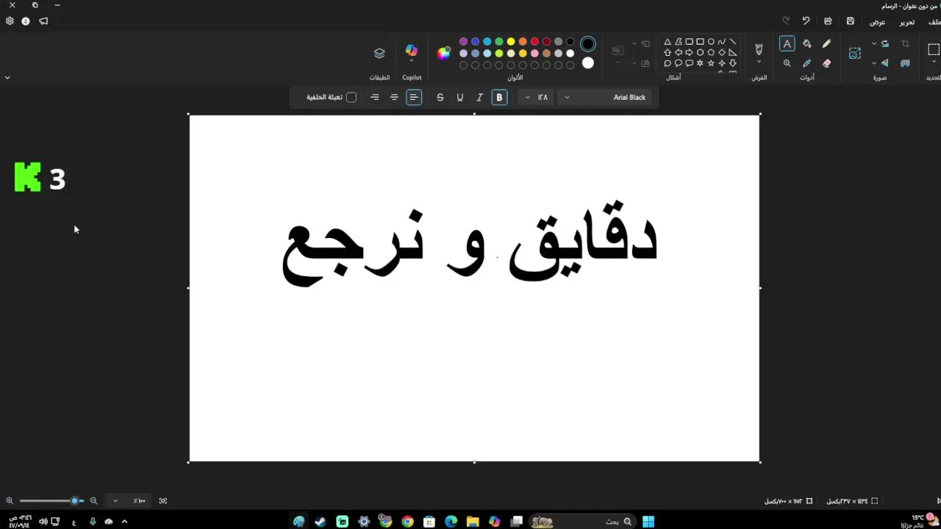Viewport: 941px width, 529px height.
Task: Open the تحرير (Edit) menu
Action: point(907,22)
